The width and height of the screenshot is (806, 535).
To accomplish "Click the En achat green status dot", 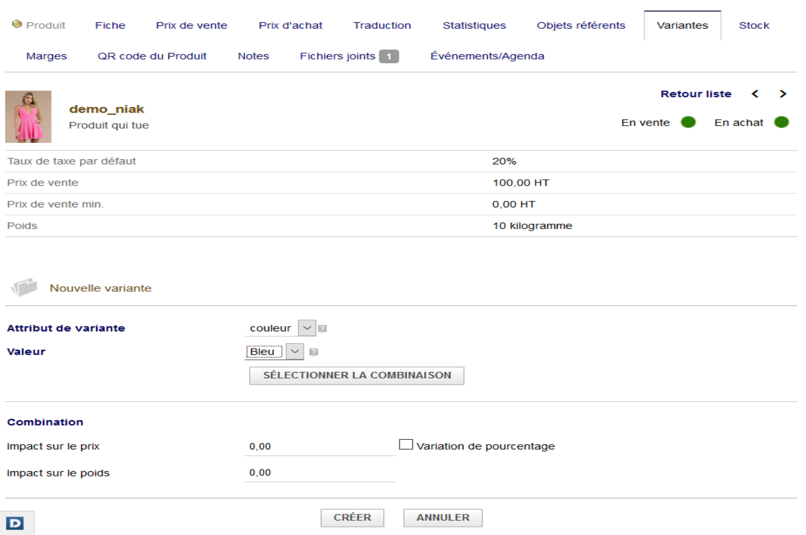I will coord(781,122).
